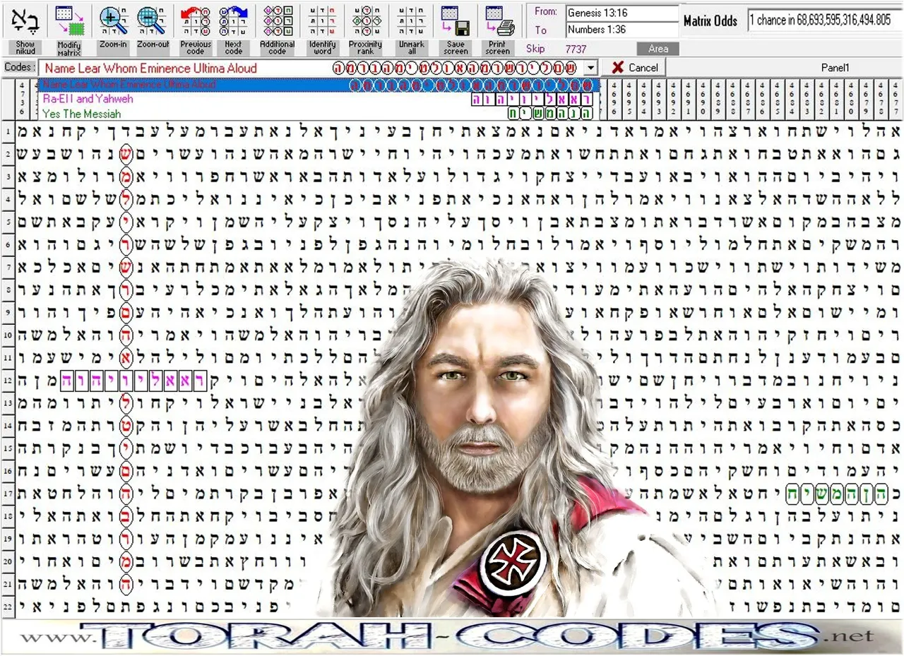Expand the Codes dropdown arrow
Screen dimensions: 904x656
590,68
